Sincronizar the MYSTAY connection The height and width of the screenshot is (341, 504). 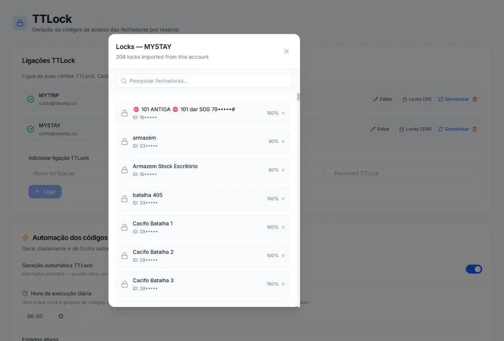pyautogui.click(x=454, y=129)
